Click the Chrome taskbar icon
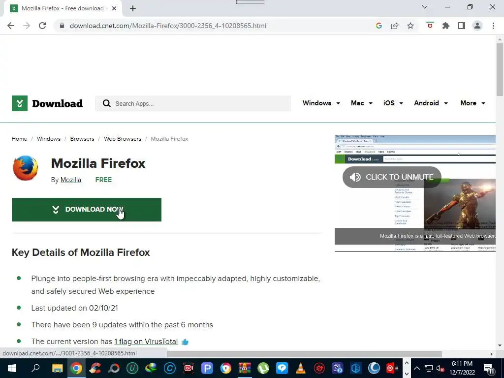504x378 pixels. [76, 368]
